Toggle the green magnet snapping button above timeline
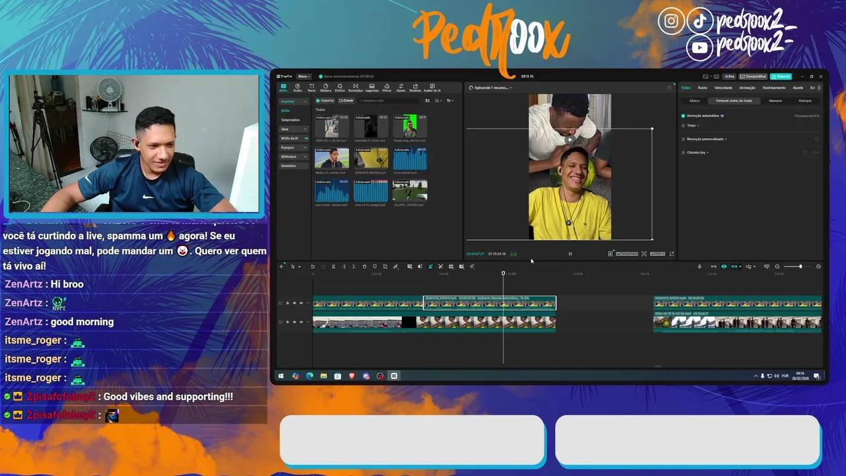Image resolution: width=846 pixels, height=476 pixels. pyautogui.click(x=724, y=266)
